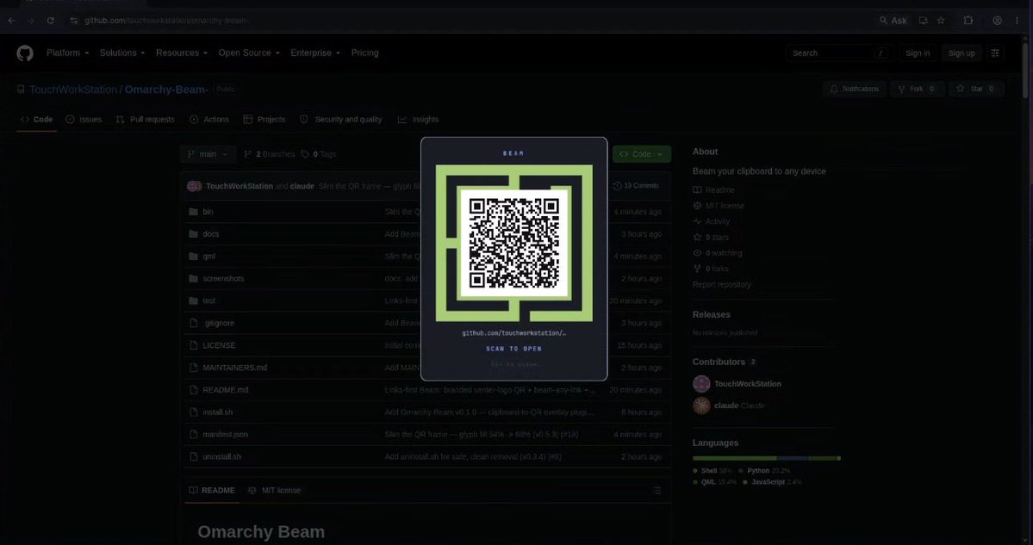Open the site information icon in address bar
The height and width of the screenshot is (545, 1033).
(74, 21)
